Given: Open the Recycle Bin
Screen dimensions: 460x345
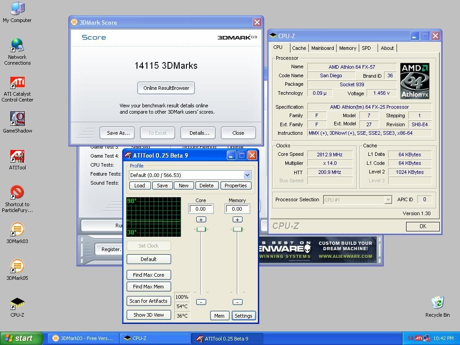Looking at the screenshot, I should [437, 303].
